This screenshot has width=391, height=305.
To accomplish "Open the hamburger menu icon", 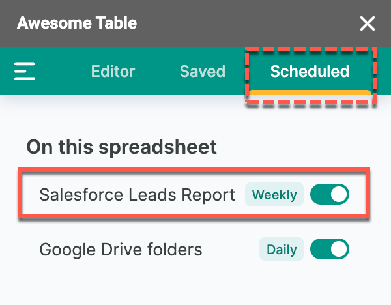I will click(x=25, y=71).
